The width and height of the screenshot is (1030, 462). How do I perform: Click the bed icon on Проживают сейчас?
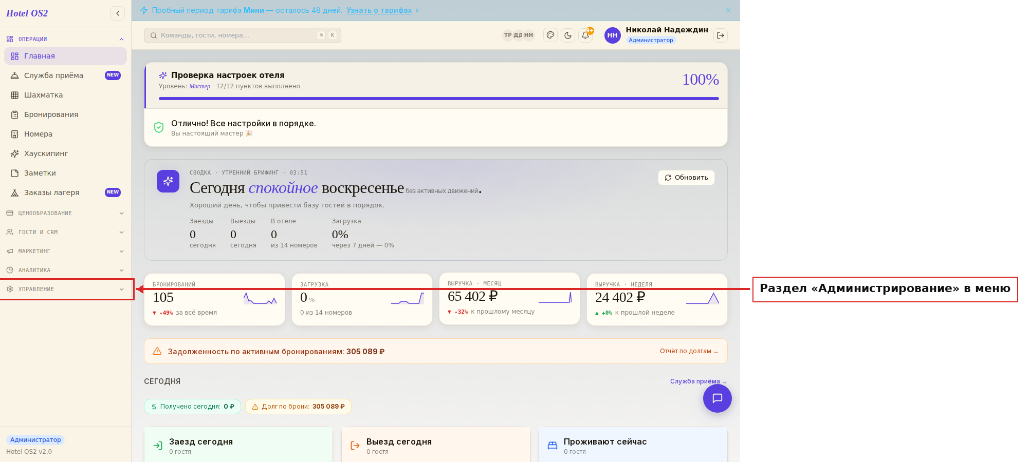point(553,446)
